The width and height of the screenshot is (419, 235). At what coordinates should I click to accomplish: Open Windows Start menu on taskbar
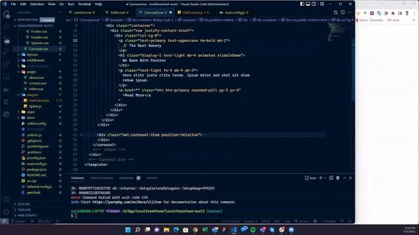tap(128, 230)
